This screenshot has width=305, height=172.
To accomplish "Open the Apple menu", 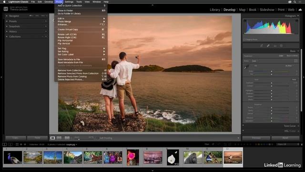I will click(4, 2).
